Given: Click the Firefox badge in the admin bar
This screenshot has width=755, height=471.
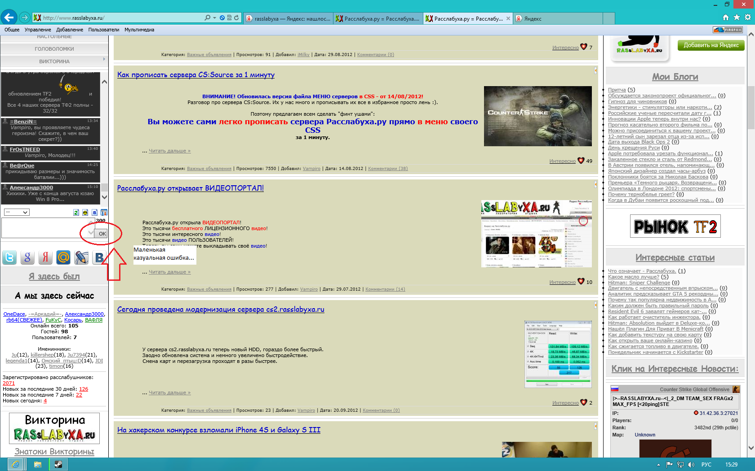Looking at the screenshot, I should point(728,30).
